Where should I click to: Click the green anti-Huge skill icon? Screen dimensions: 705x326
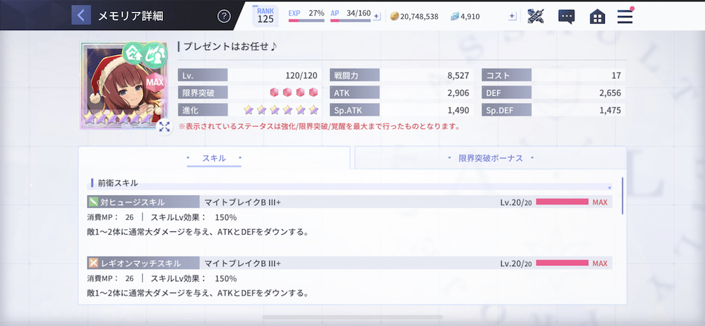point(92,202)
